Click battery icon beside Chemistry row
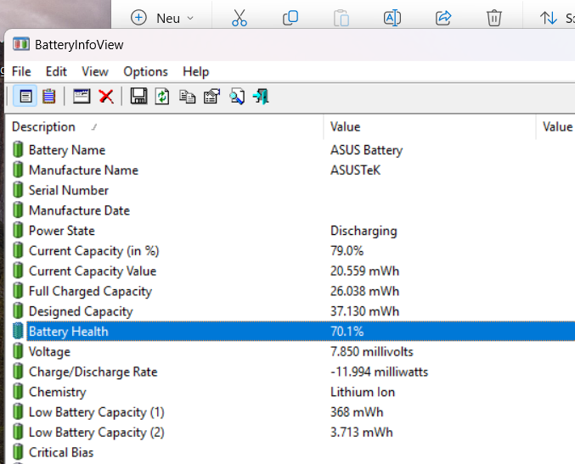 point(18,392)
